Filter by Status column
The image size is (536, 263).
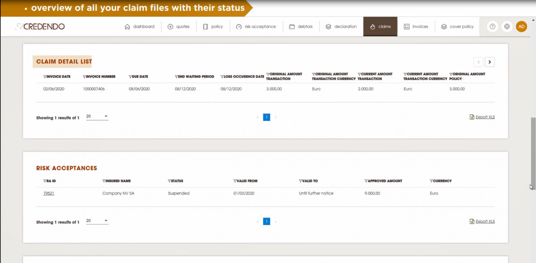pos(170,181)
